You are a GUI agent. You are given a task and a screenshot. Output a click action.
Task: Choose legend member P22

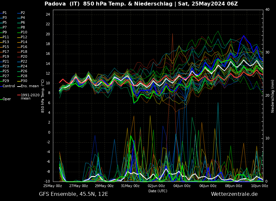[x=24, y=62]
